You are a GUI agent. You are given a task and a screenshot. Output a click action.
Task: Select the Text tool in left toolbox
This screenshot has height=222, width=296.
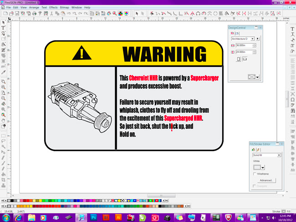click(3, 28)
